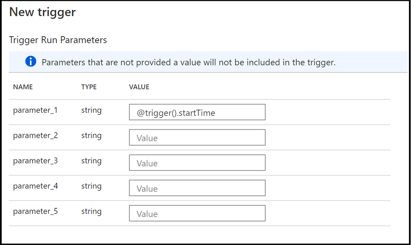
Task: Click the NAME column header
Action: point(23,87)
